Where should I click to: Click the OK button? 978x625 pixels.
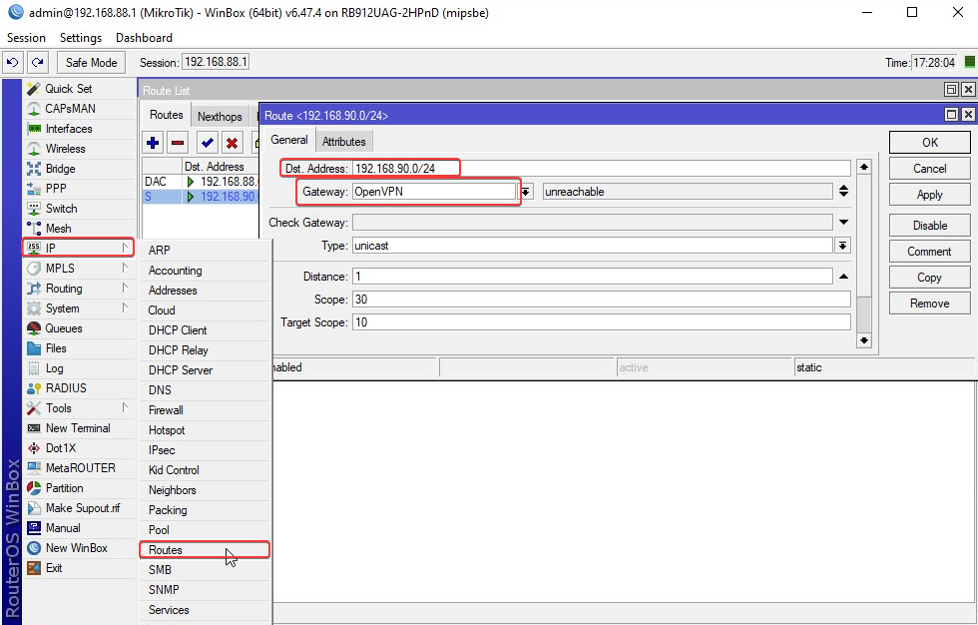click(x=929, y=142)
